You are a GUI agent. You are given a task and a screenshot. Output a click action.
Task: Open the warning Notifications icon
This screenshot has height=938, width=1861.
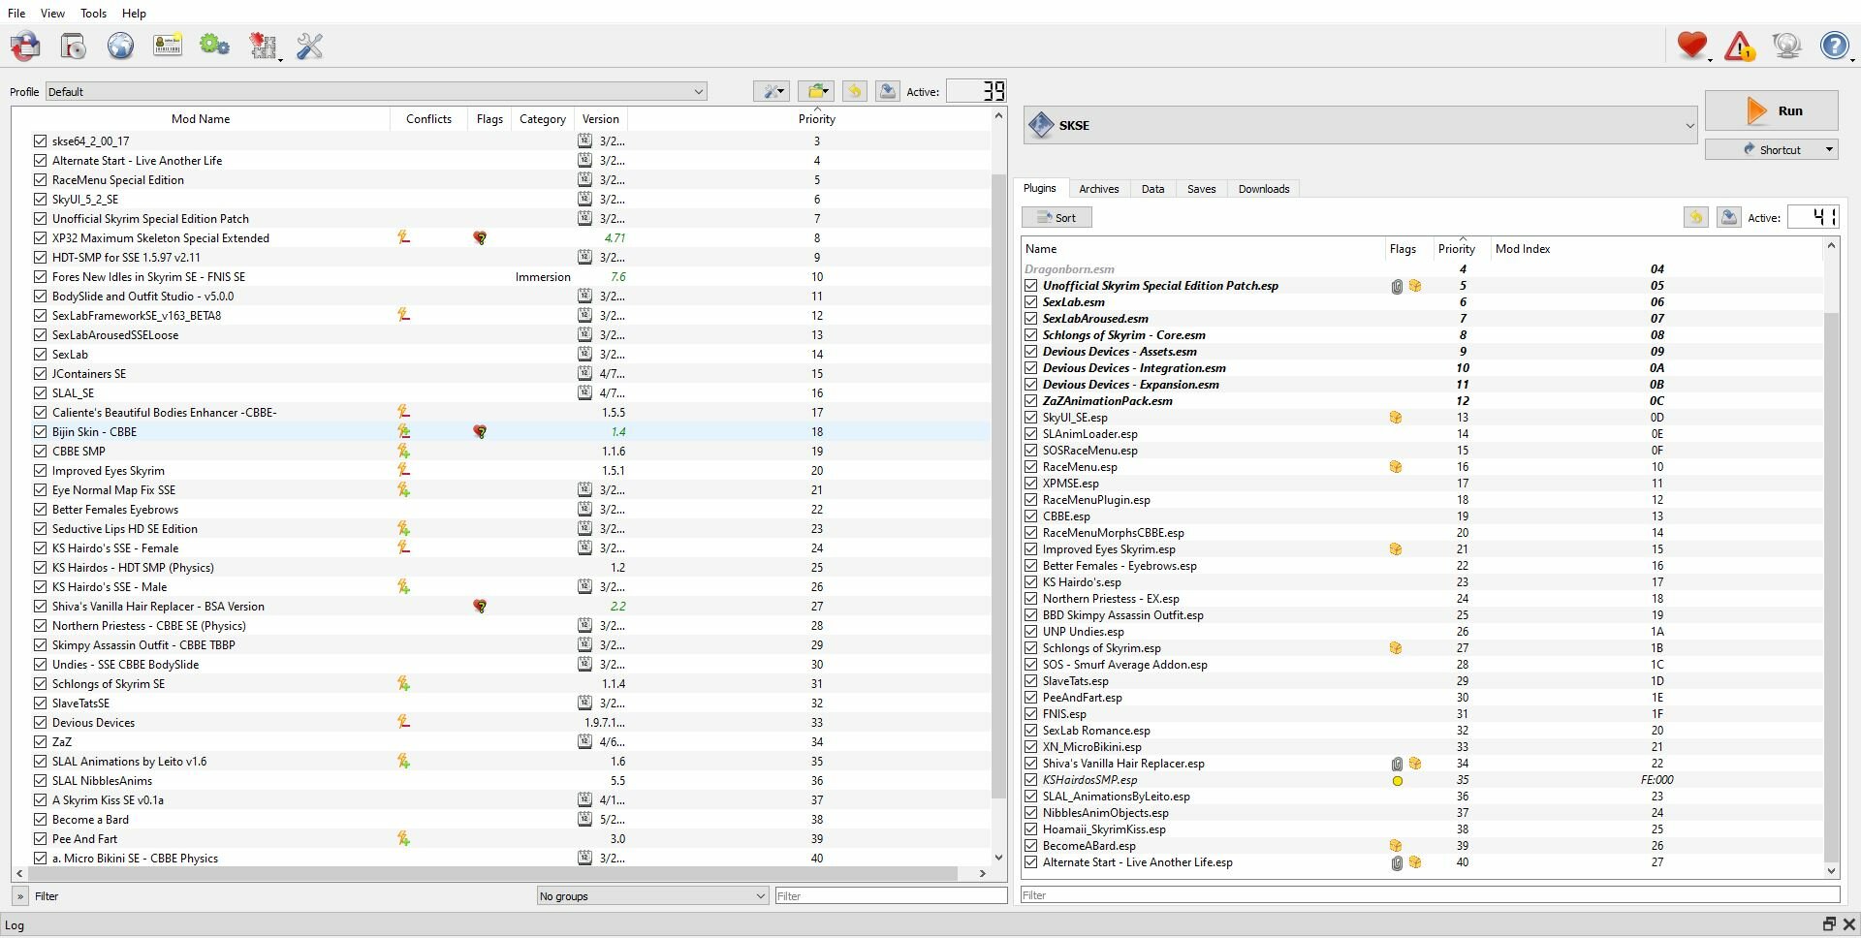point(1740,46)
